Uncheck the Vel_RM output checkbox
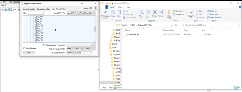This screenshot has height=92, width=242. point(36,17)
